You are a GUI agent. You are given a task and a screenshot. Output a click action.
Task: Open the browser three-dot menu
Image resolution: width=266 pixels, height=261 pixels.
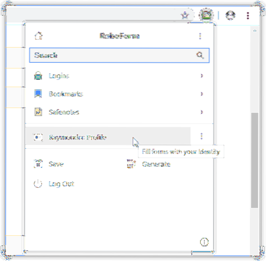248,16
